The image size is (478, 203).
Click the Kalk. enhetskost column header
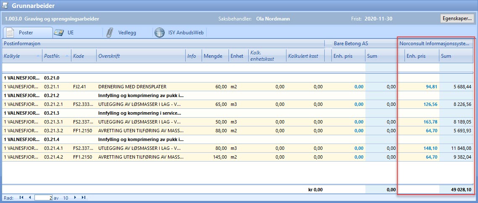[267, 56]
